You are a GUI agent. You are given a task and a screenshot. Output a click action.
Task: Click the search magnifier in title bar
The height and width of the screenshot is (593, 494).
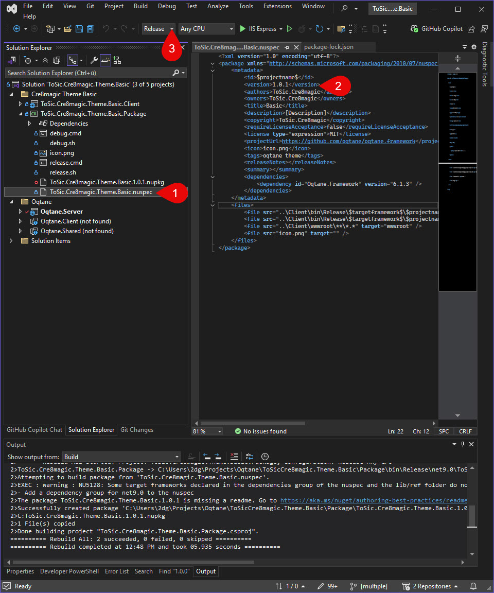pos(344,8)
